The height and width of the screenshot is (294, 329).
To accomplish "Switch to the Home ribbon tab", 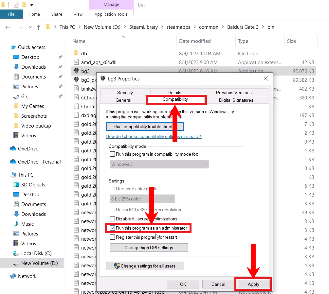I will [x=34, y=14].
